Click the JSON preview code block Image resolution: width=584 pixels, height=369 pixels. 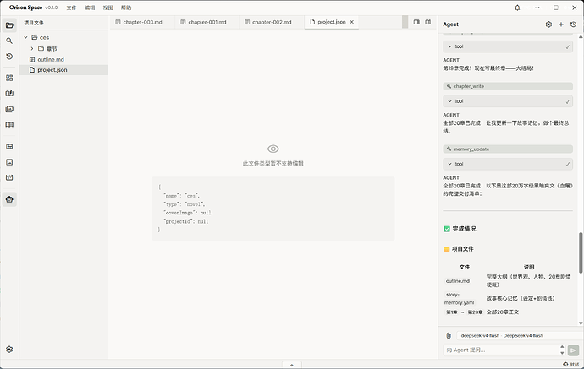coord(273,209)
